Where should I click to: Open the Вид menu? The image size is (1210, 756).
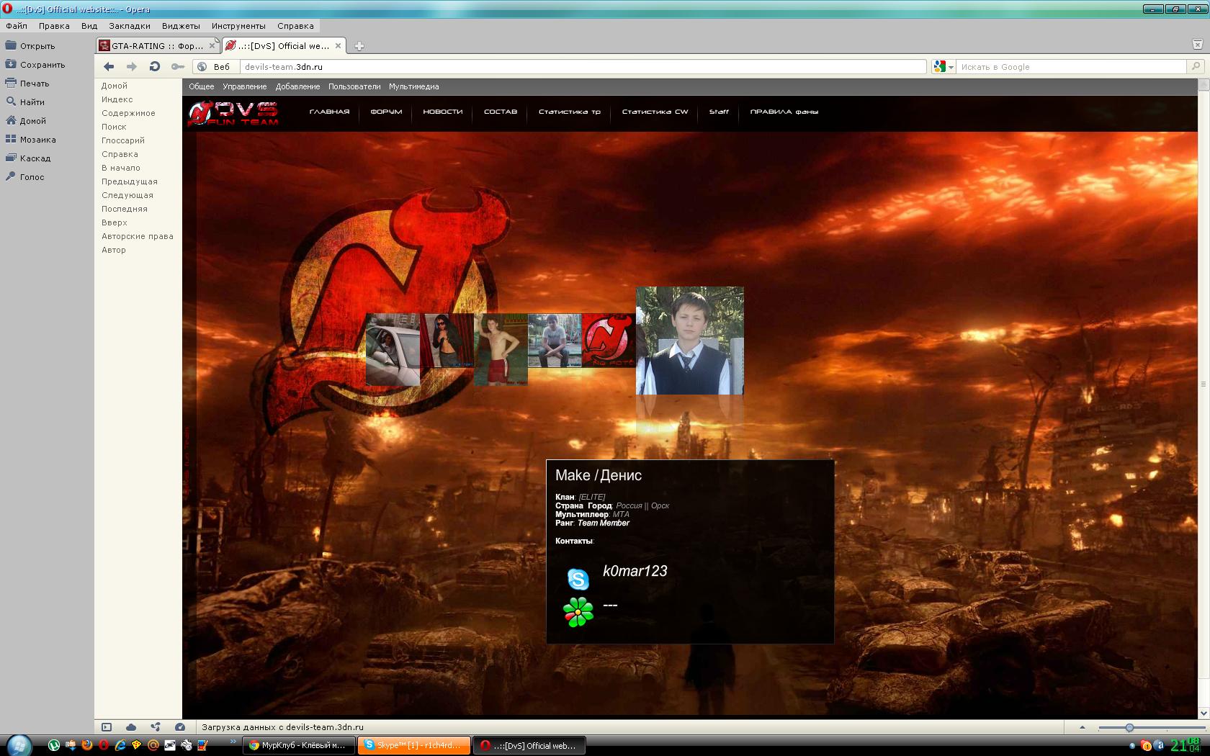click(x=89, y=25)
